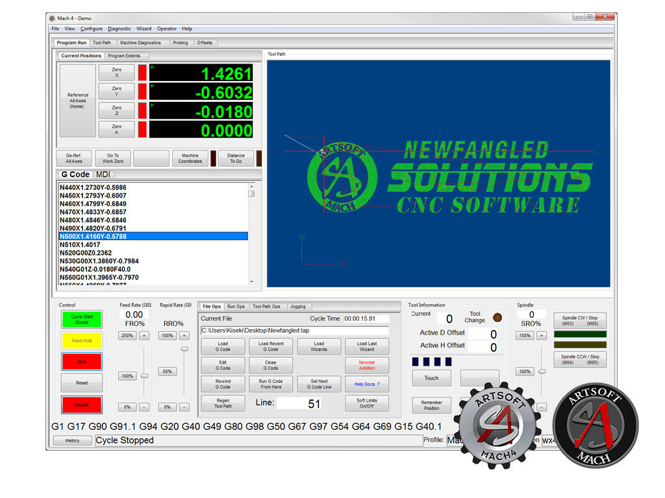Click the Tool Change LED indicator
665x498 pixels.
point(497,317)
